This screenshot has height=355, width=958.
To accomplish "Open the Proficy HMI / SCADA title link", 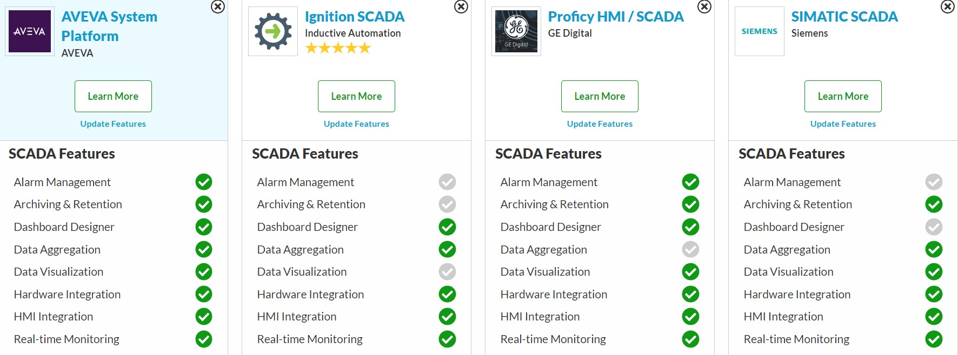I will pos(616,17).
